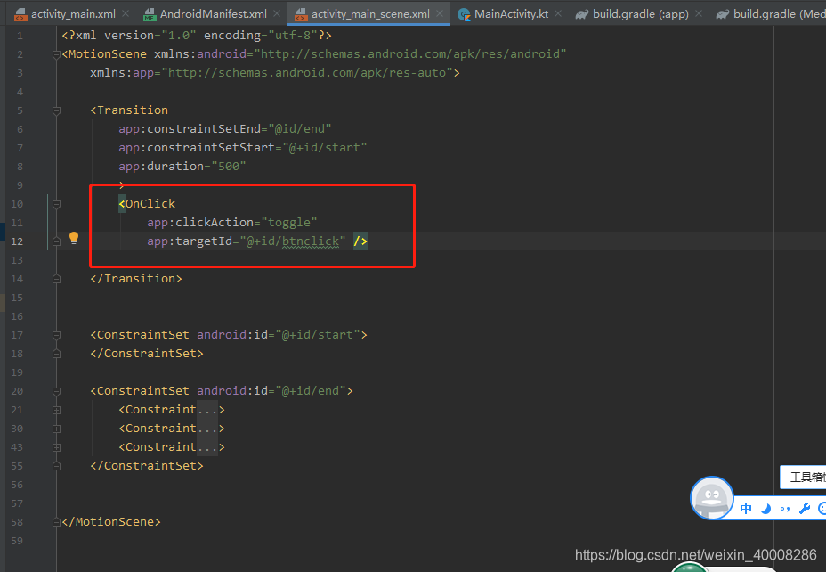
Task: Click the gutter next to line 12 to set a breakpoint
Action: click(40, 241)
